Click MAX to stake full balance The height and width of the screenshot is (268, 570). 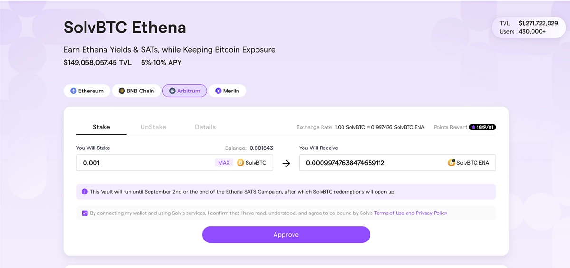pos(224,163)
